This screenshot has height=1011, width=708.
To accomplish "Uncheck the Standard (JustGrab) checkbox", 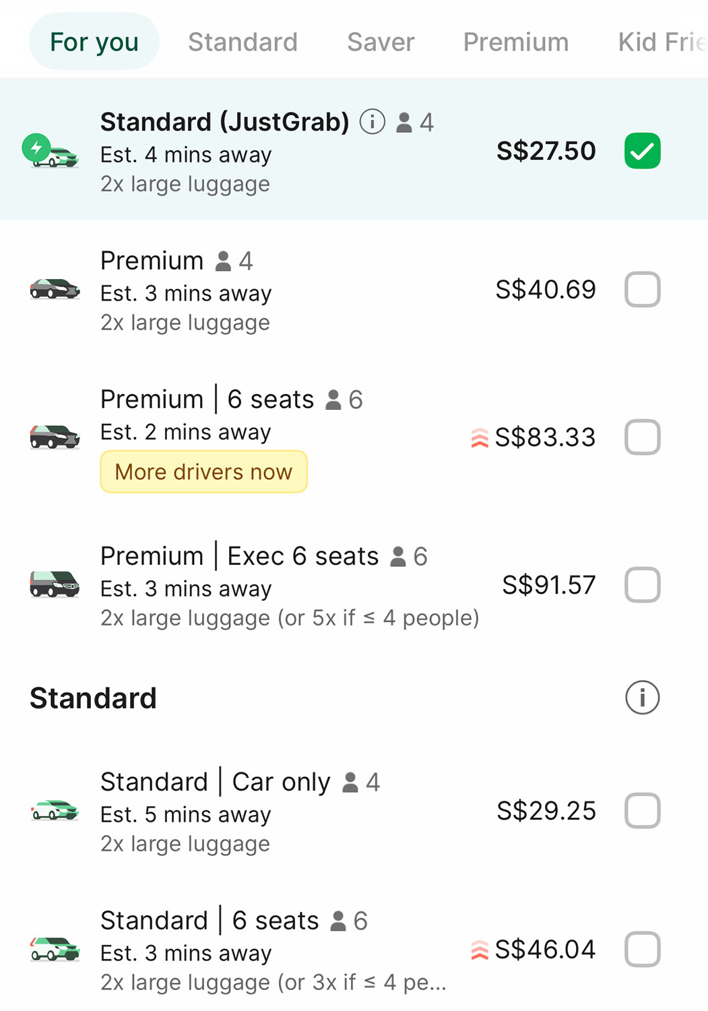I will pyautogui.click(x=642, y=151).
